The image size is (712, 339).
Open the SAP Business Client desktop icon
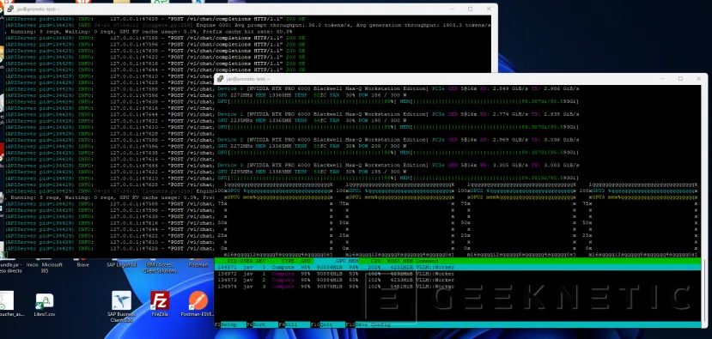point(121,306)
